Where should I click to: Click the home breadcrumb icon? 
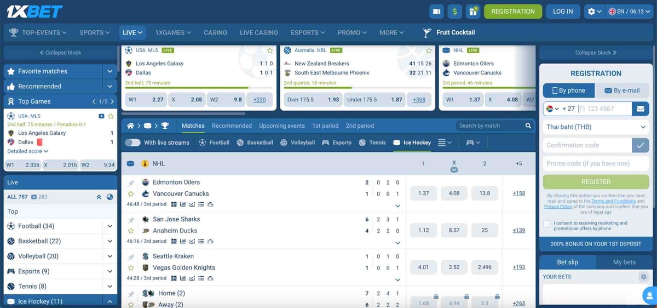(130, 126)
